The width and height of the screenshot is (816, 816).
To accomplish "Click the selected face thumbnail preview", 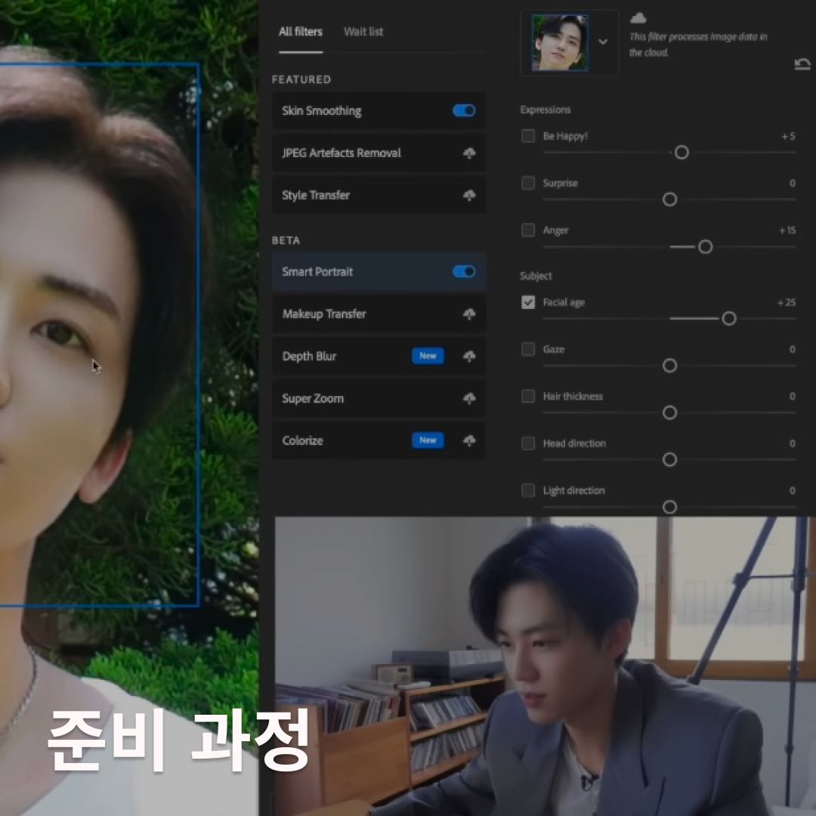I will click(x=560, y=43).
